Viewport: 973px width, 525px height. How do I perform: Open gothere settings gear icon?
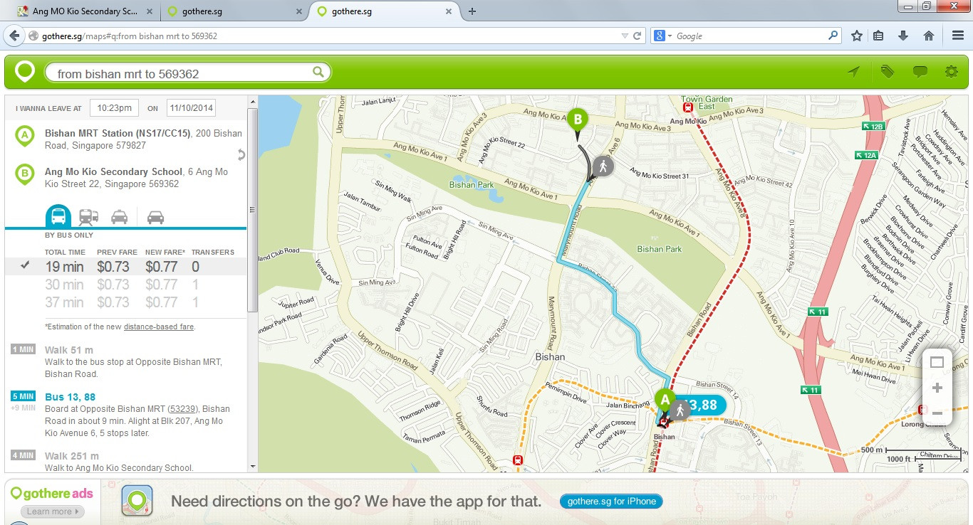click(951, 71)
